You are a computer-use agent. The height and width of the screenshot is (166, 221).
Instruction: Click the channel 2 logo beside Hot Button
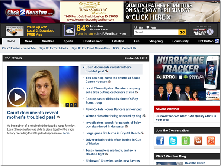pyautogui.click(x=217, y=41)
